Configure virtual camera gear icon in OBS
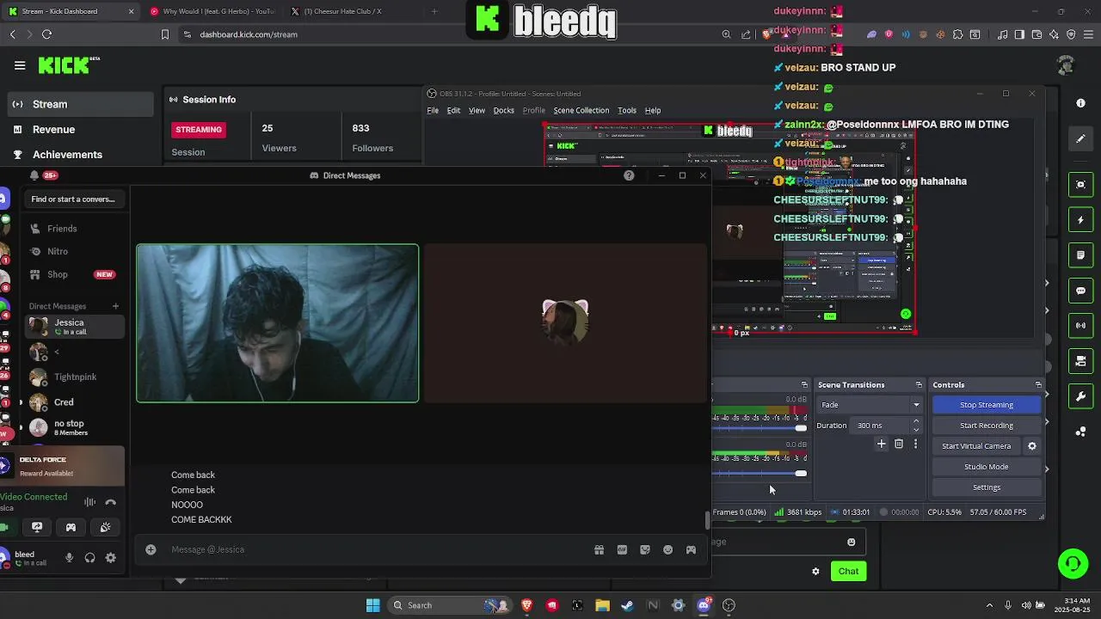This screenshot has width=1101, height=619. (1032, 446)
